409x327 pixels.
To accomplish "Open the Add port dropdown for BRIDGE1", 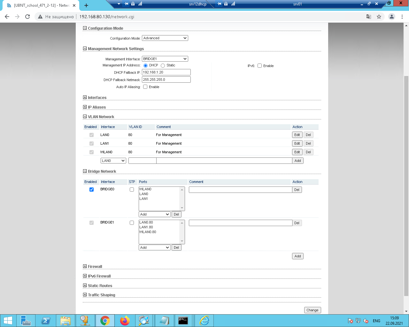I will pyautogui.click(x=155, y=247).
